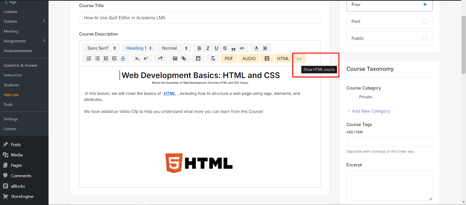Screen dimensions: 466x205
Task: Click the HTML5 logo image in editor
Action: 199,163
